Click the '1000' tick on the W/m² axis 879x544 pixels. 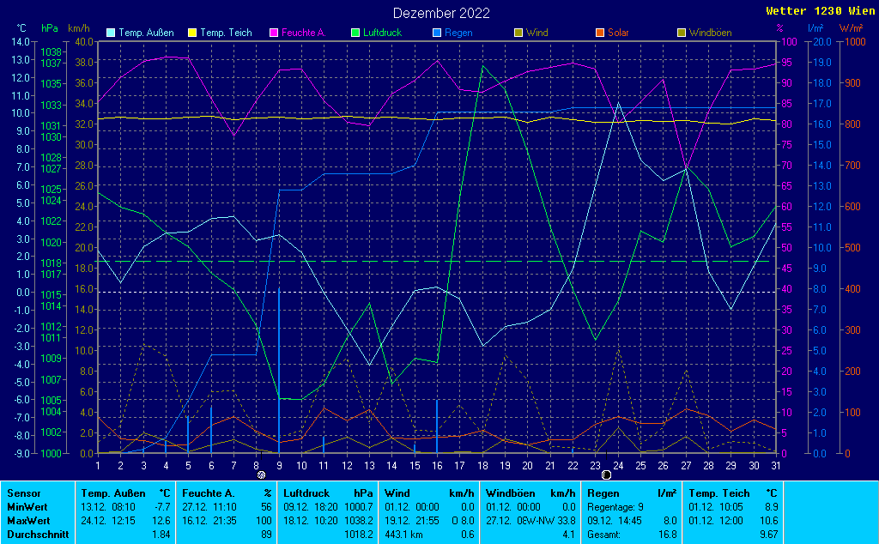(855, 41)
